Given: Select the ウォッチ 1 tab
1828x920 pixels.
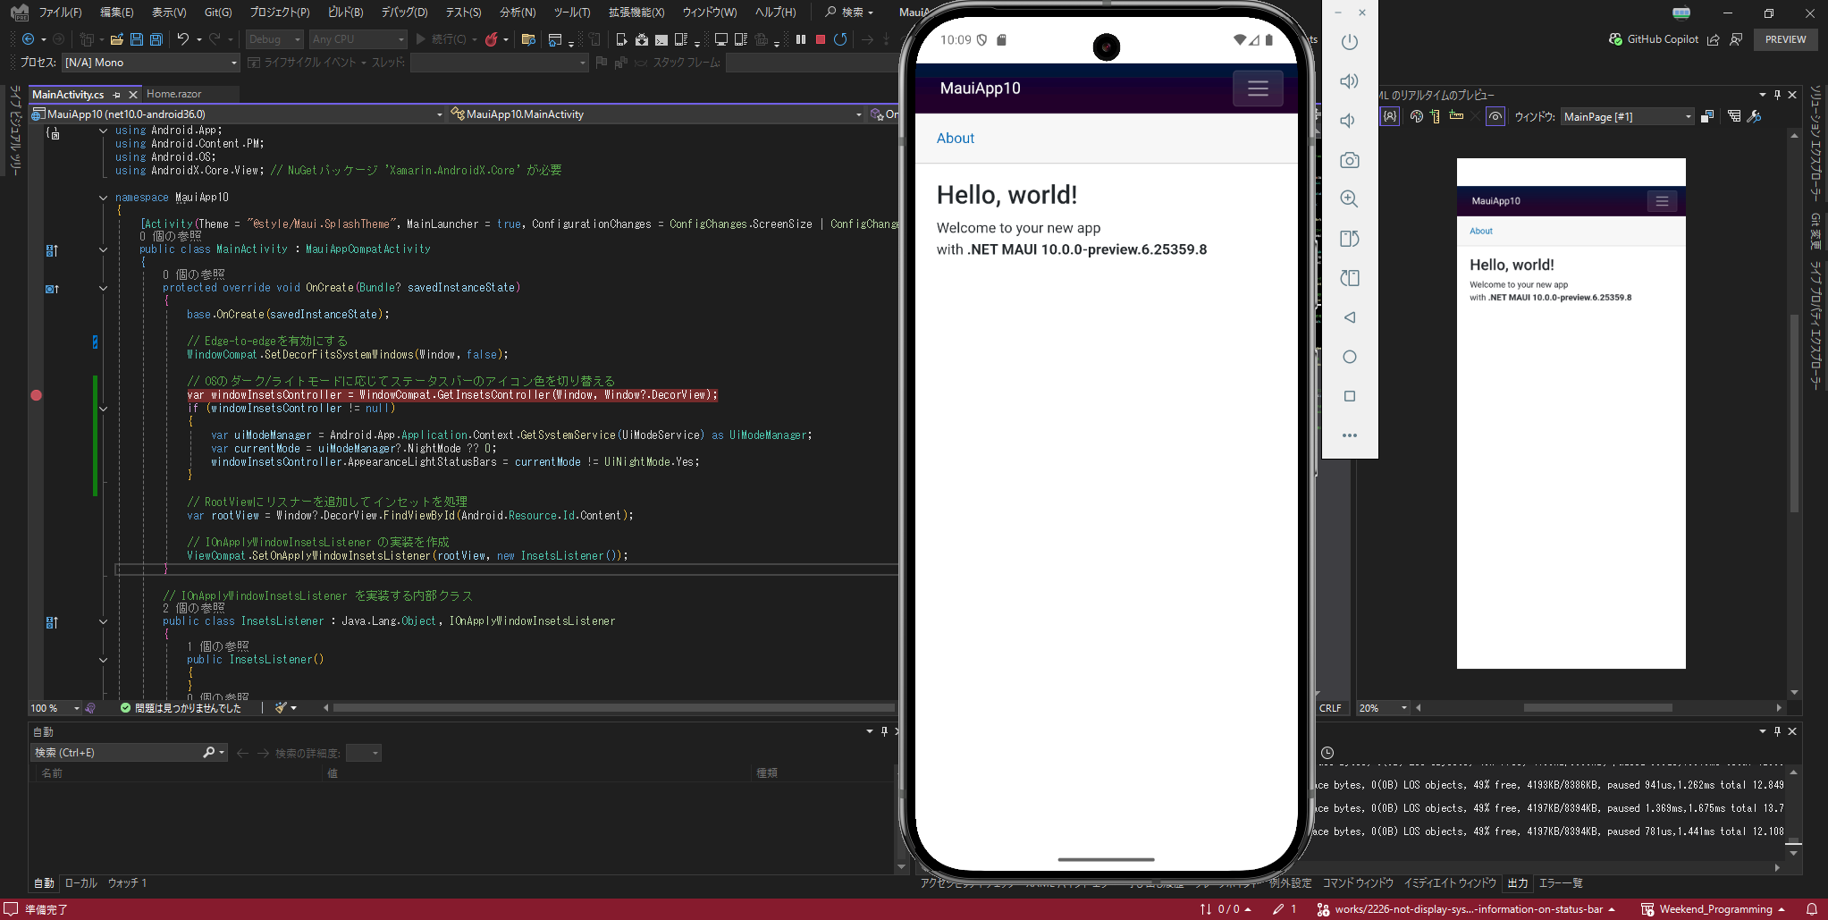Looking at the screenshot, I should tap(127, 882).
